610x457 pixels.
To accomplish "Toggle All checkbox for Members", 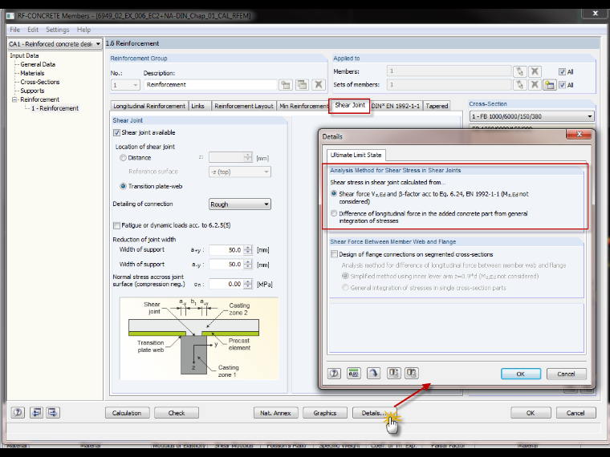I will click(562, 71).
